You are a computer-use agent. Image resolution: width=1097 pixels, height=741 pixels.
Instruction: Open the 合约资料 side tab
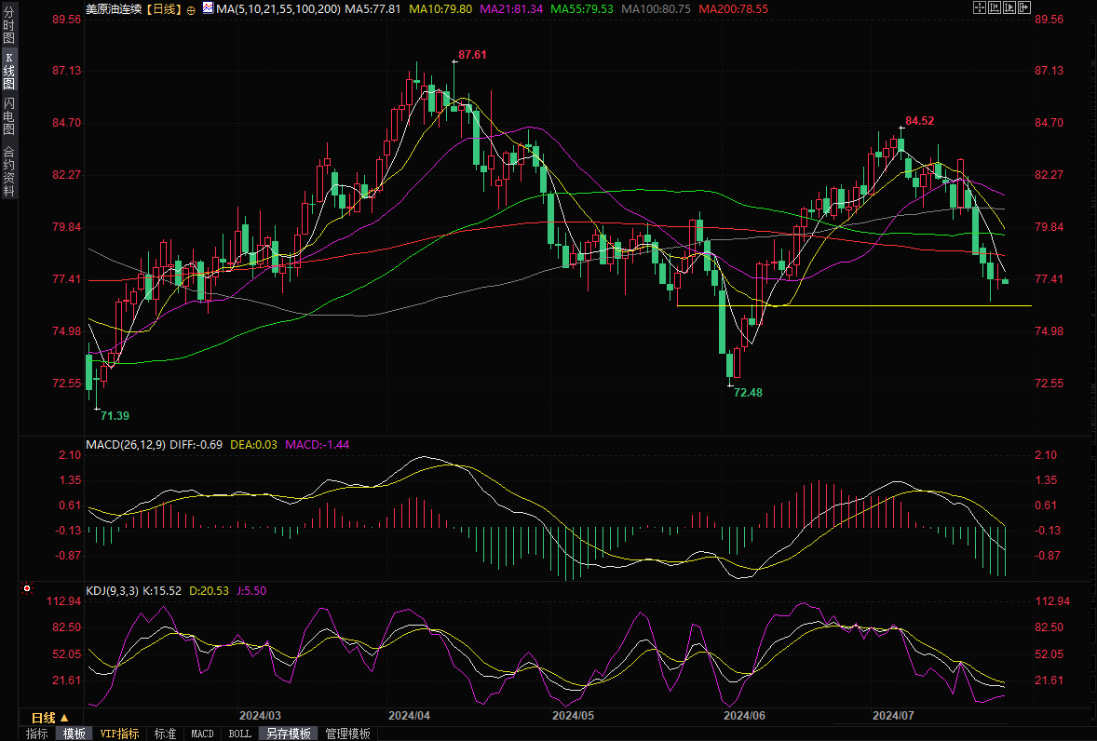click(8, 170)
